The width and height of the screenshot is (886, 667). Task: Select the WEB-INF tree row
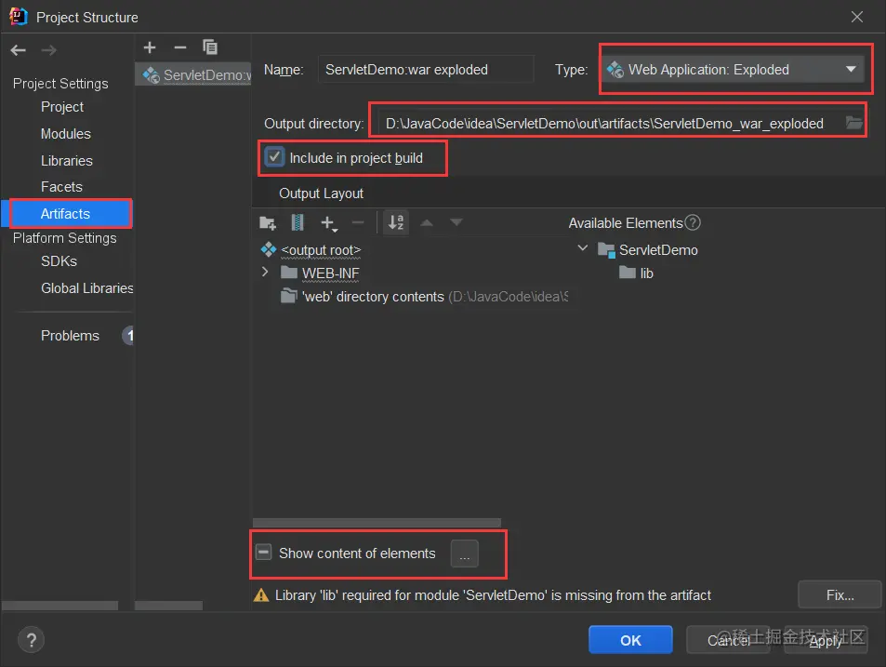click(x=330, y=273)
